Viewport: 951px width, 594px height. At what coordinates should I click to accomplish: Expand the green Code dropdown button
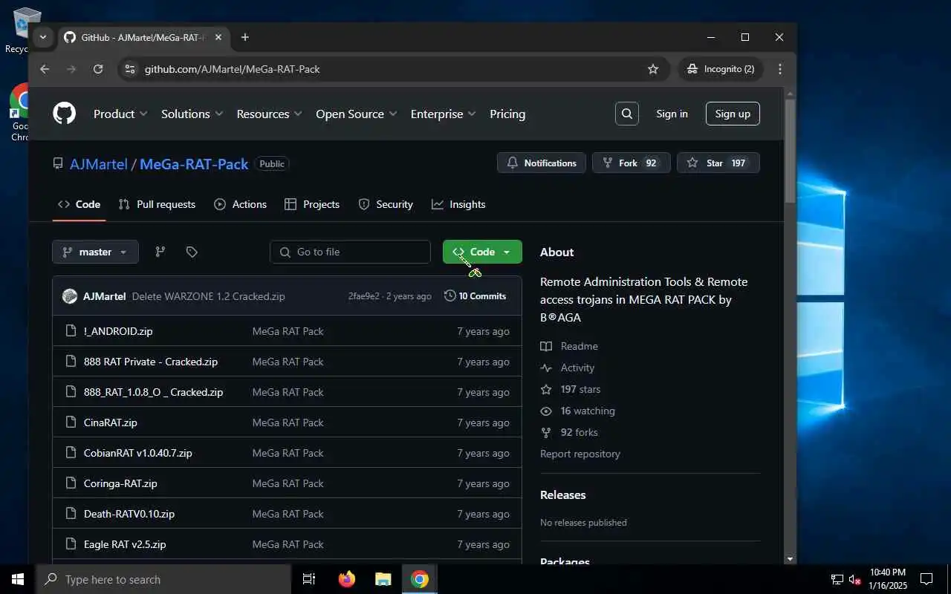pos(482,252)
